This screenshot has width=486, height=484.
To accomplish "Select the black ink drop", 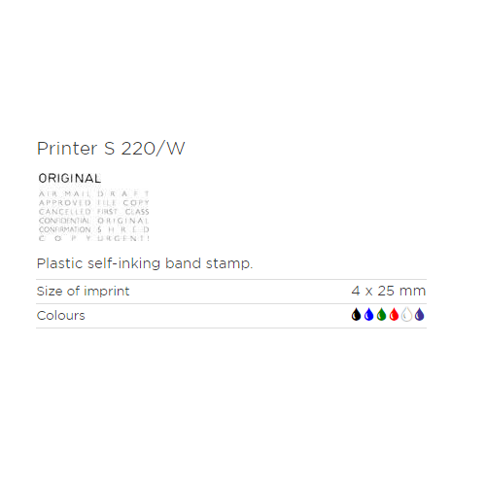I will pos(356,314).
